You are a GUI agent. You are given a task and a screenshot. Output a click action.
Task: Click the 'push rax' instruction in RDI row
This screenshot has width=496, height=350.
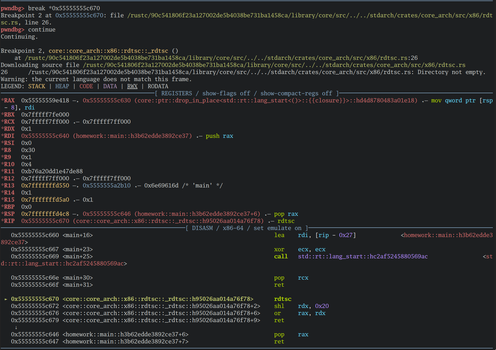point(219,136)
